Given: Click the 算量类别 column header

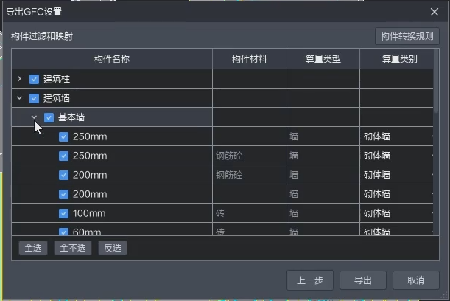Looking at the screenshot, I should [399, 59].
